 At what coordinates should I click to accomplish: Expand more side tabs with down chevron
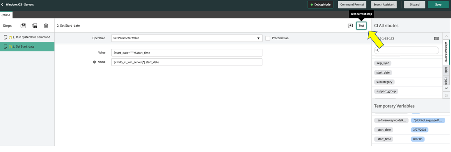click(x=446, y=88)
